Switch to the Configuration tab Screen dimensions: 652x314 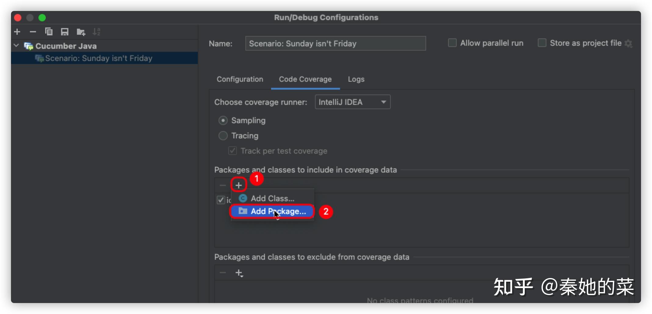pyautogui.click(x=240, y=79)
